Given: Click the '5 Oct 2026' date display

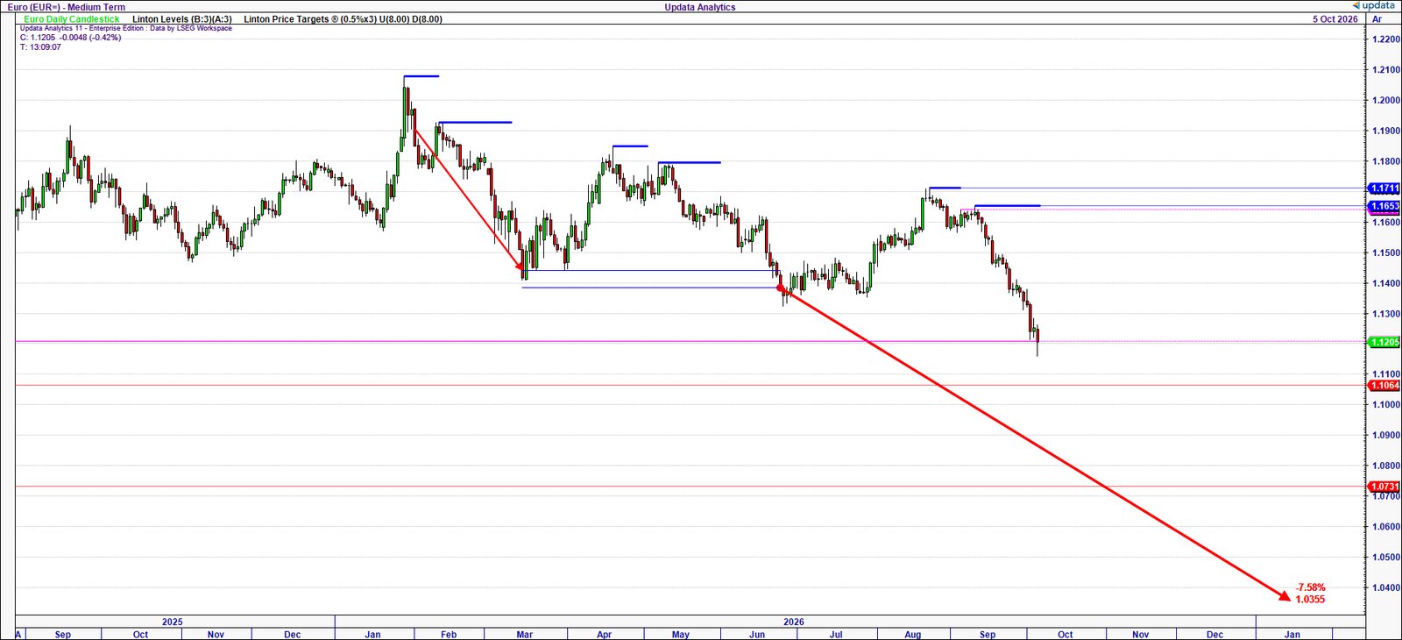Looking at the screenshot, I should (x=1335, y=18).
